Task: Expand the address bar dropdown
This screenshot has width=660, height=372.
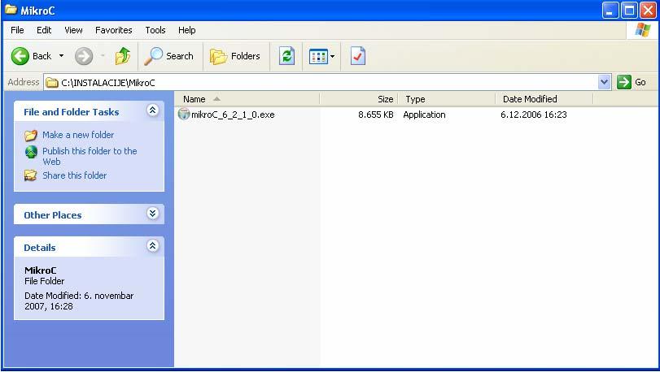Action: point(604,82)
